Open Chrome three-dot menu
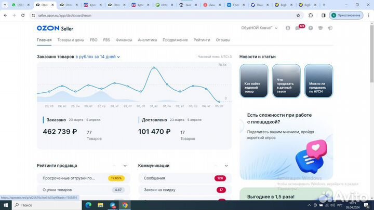 [368, 16]
